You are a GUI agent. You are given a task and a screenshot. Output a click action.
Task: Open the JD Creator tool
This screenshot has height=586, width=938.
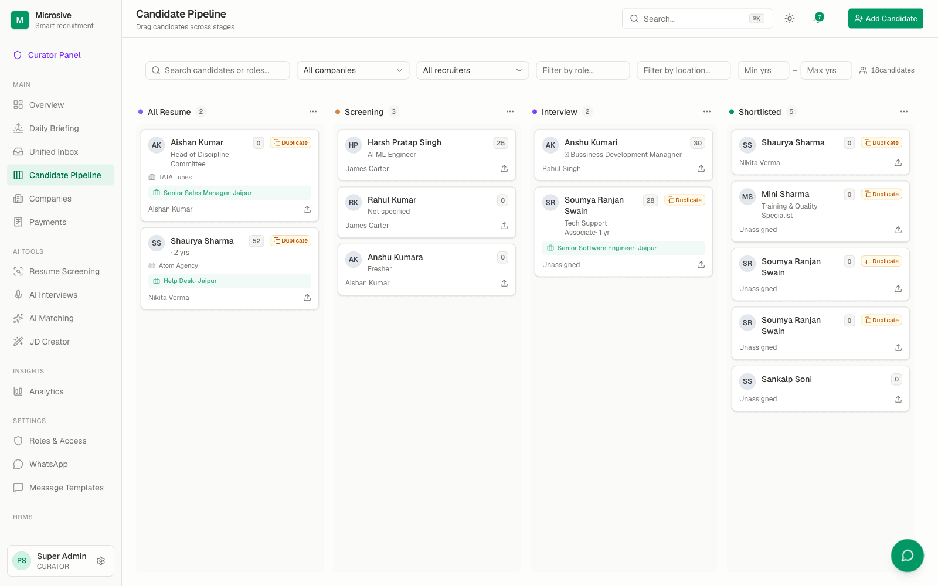61,342
